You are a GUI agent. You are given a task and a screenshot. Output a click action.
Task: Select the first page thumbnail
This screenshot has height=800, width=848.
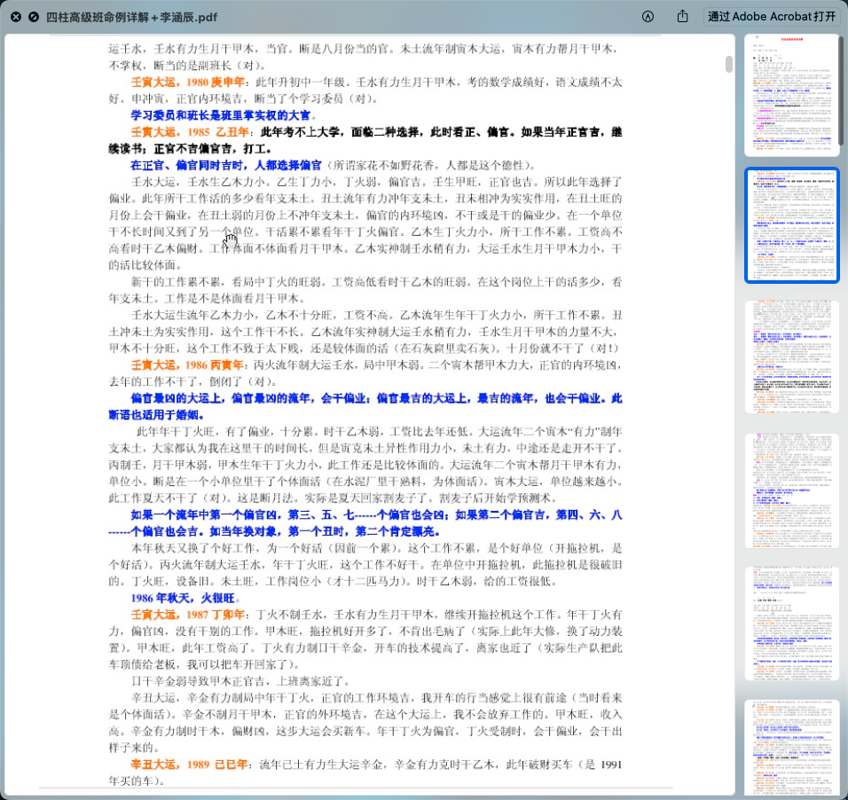(792, 95)
